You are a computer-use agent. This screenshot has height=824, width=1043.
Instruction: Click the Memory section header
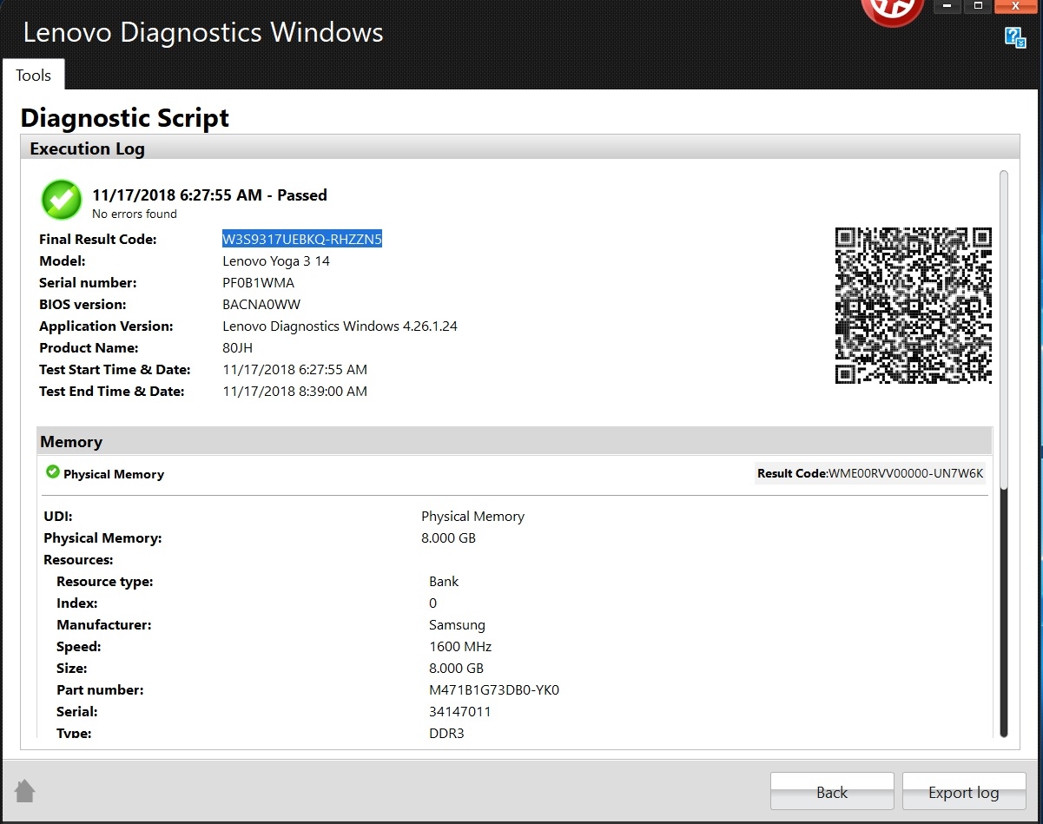(x=514, y=441)
